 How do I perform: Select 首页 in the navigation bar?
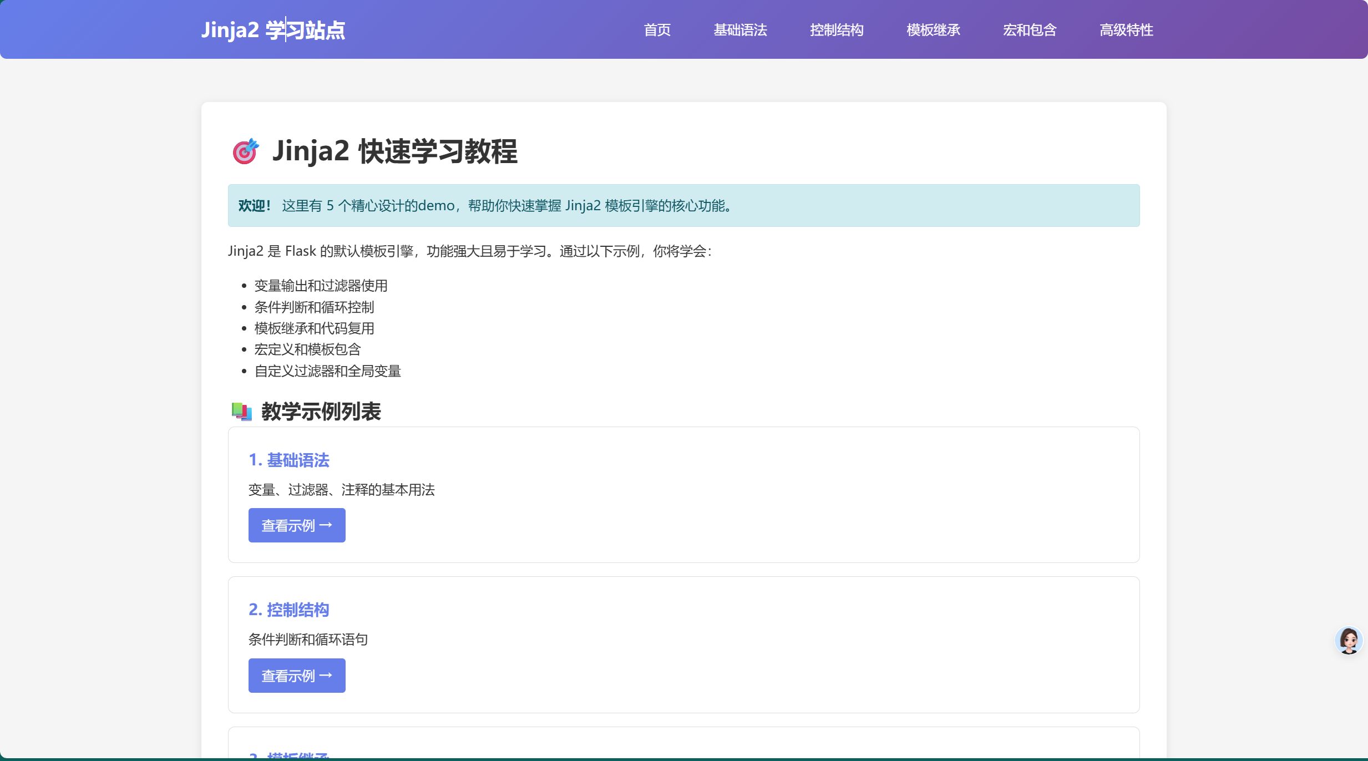click(657, 30)
